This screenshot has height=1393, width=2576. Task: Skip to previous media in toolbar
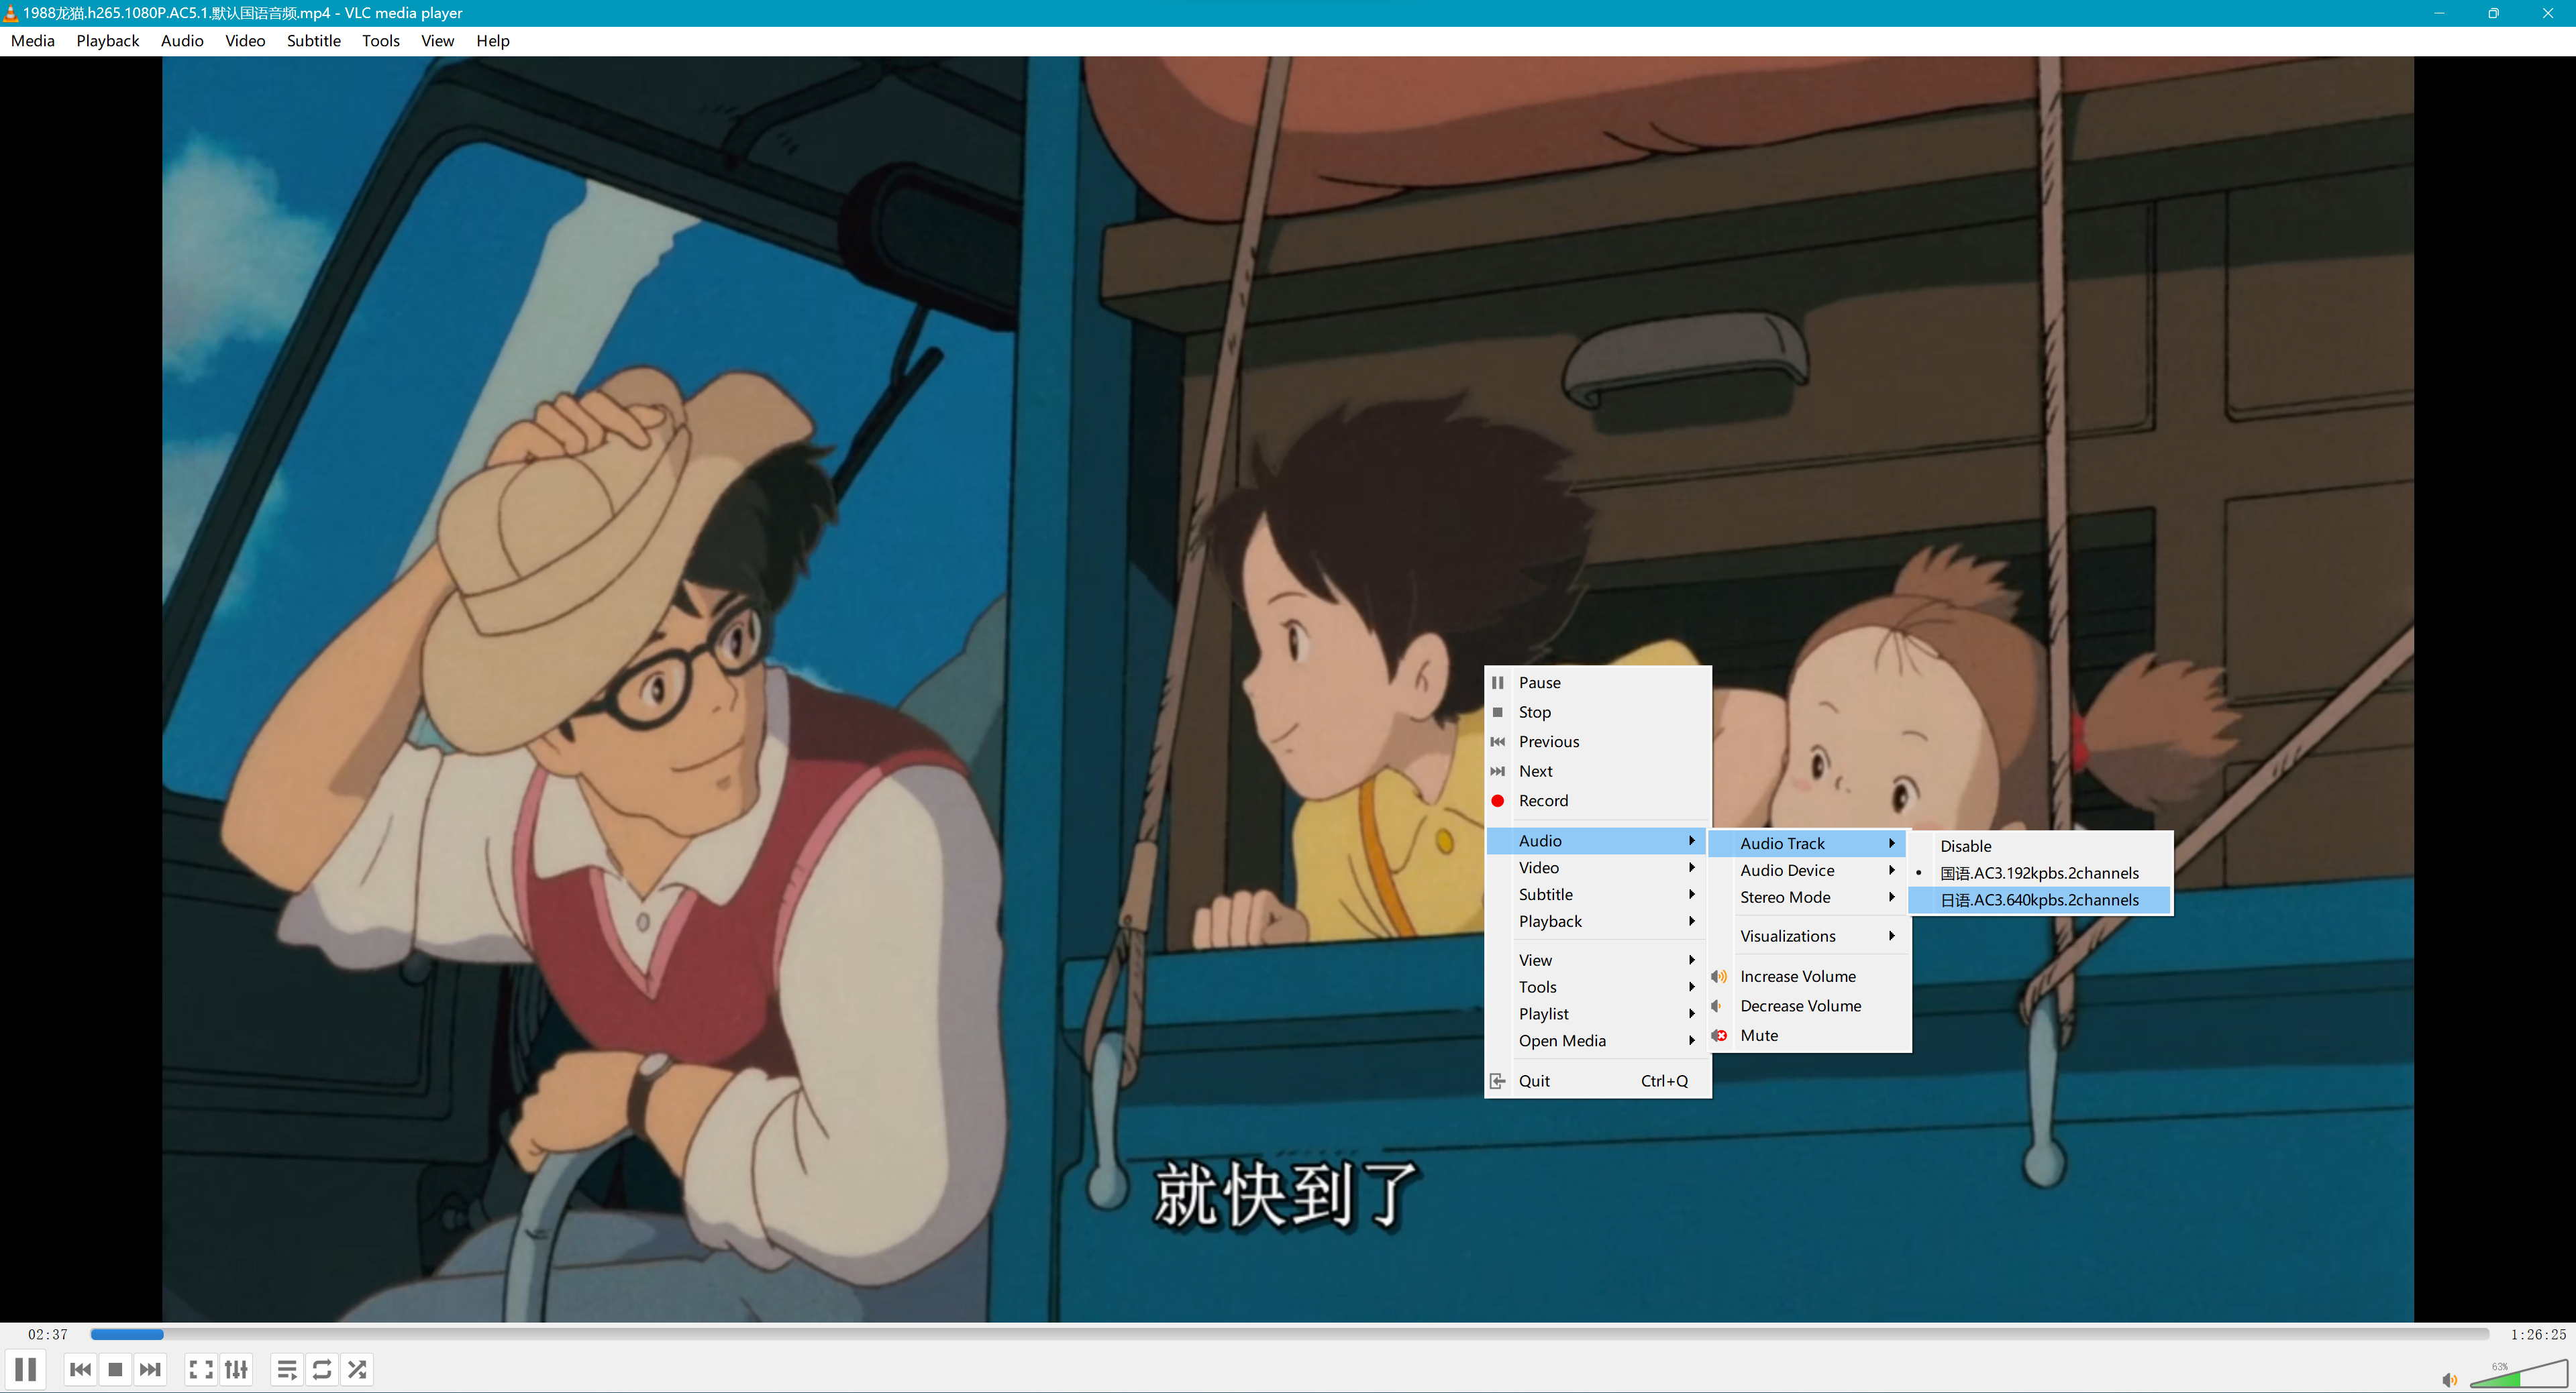tap(81, 1369)
